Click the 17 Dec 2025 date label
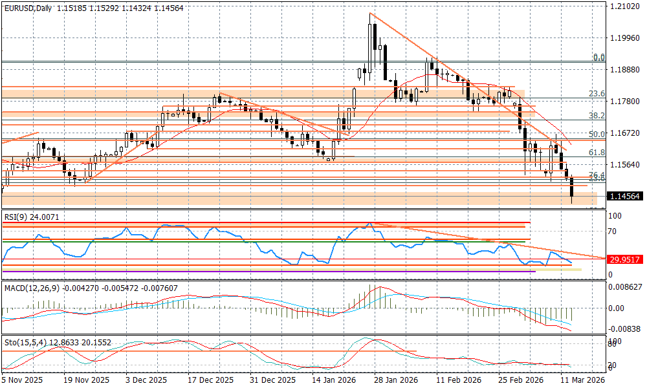The image size is (647, 388). point(212,381)
